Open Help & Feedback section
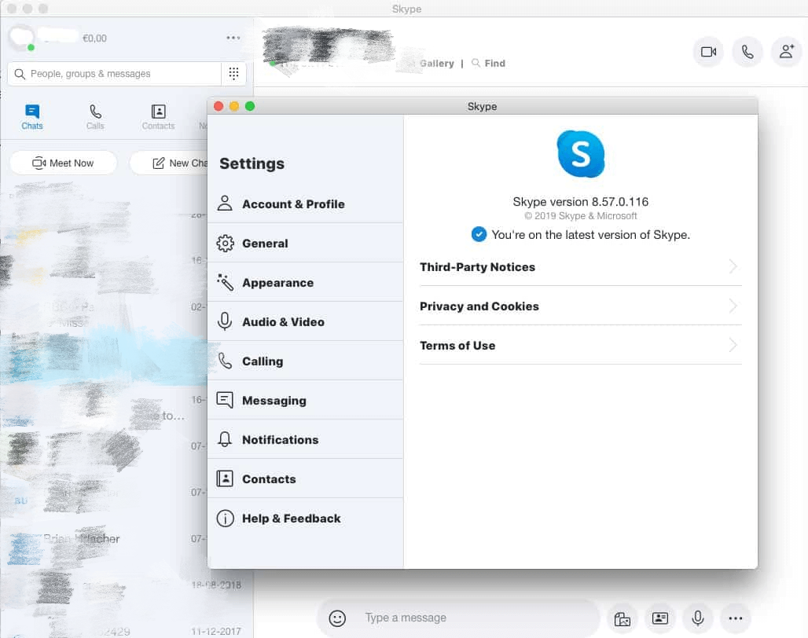Viewport: 808px width, 638px height. pyautogui.click(x=305, y=518)
